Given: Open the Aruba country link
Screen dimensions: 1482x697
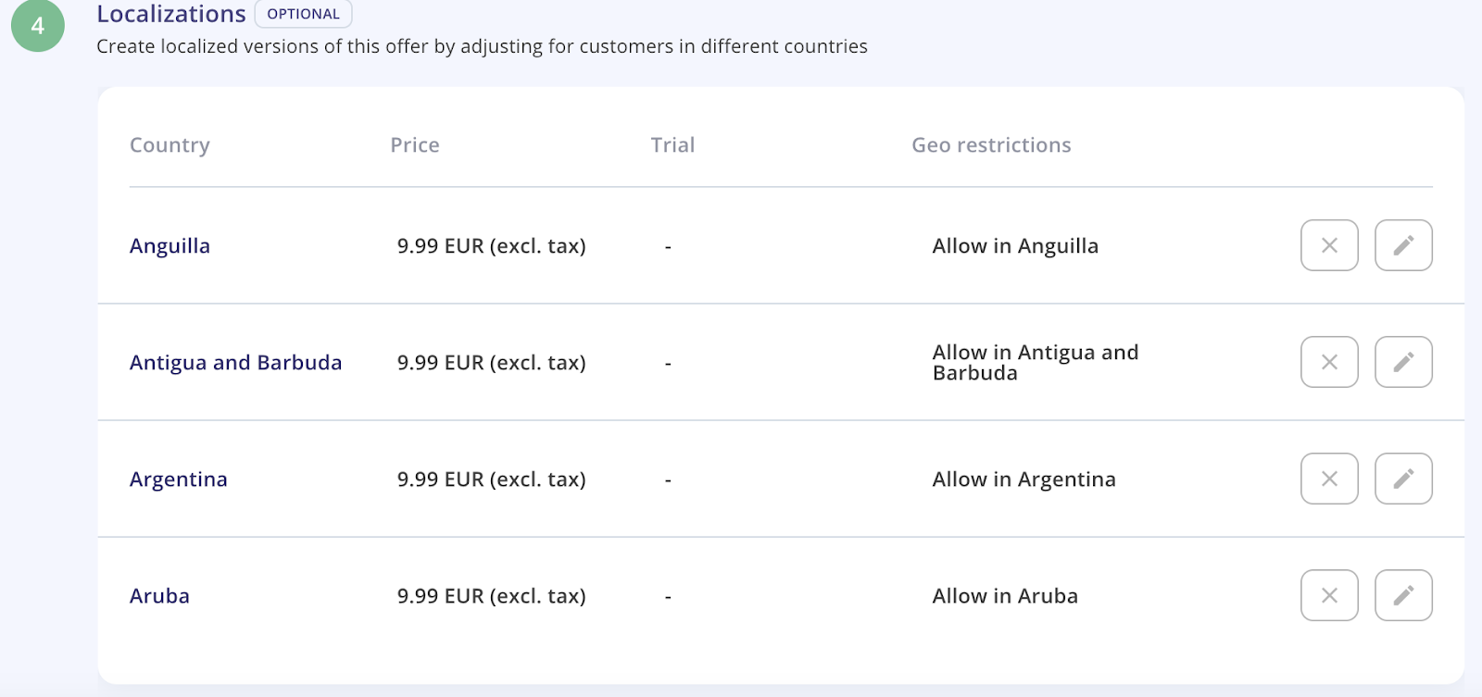Looking at the screenshot, I should coord(159,596).
